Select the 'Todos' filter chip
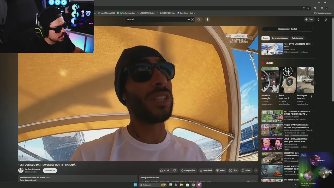The image size is (334, 188). click(265, 38)
